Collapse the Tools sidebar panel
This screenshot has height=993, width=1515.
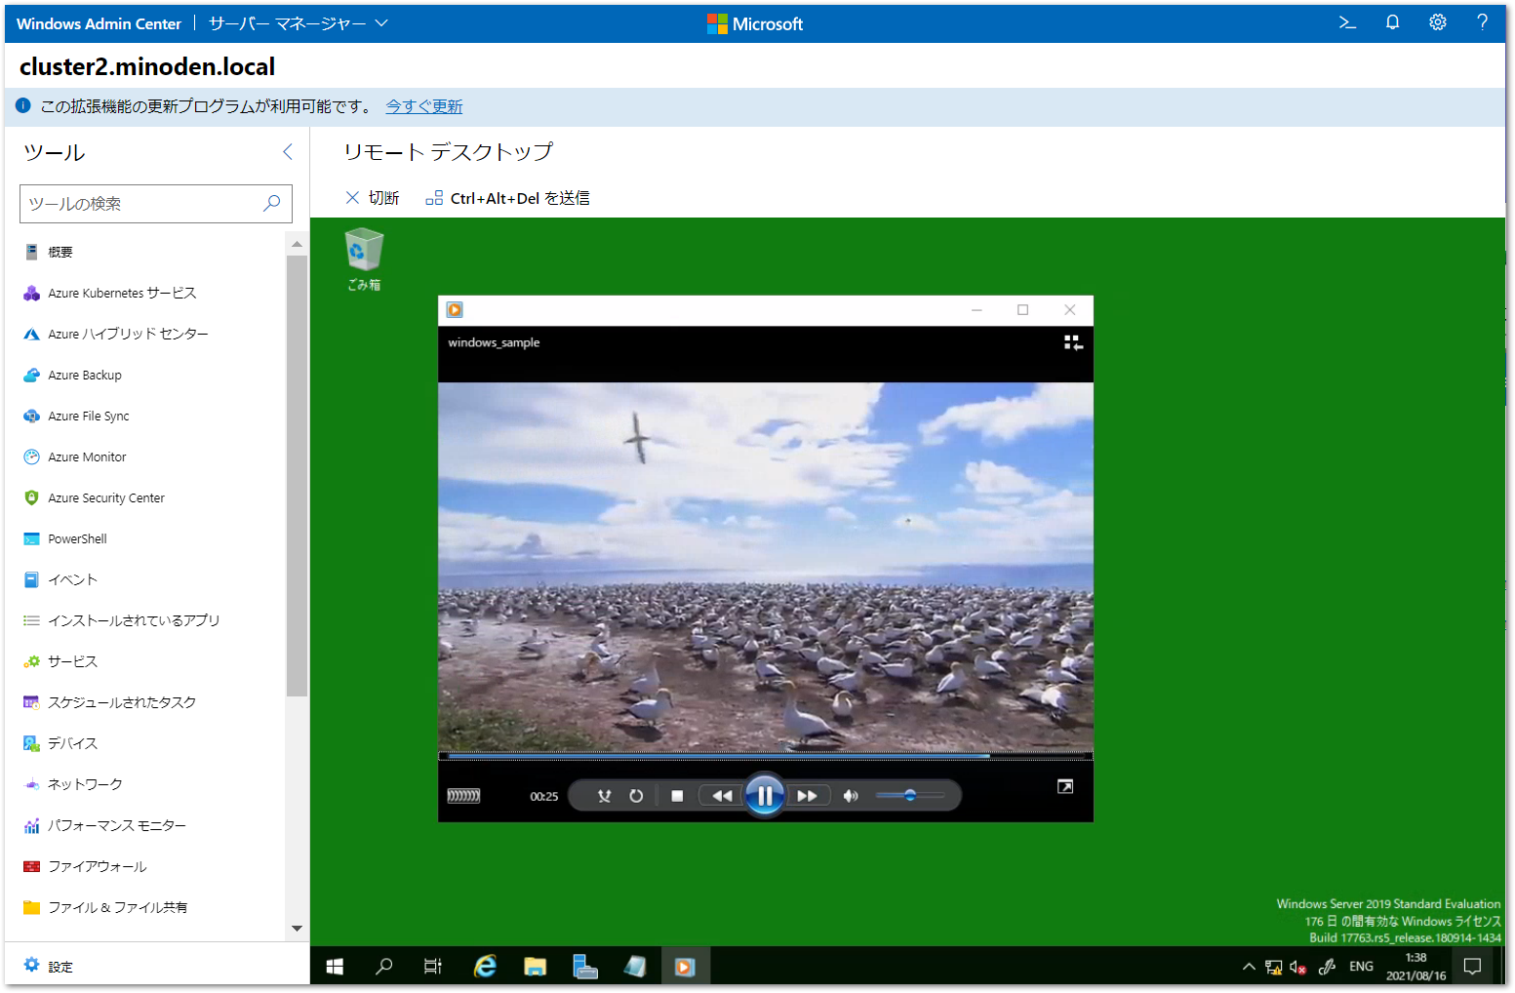point(287,151)
